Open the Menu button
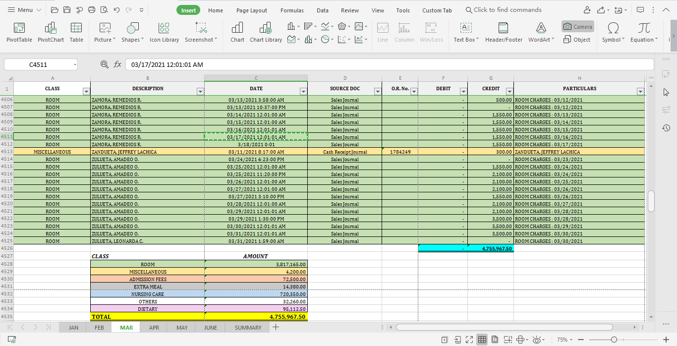 (25, 10)
